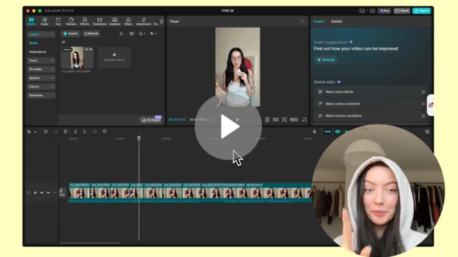Click the scan frame icon in Player
Screen dimensions: 458x257
click(x=284, y=120)
